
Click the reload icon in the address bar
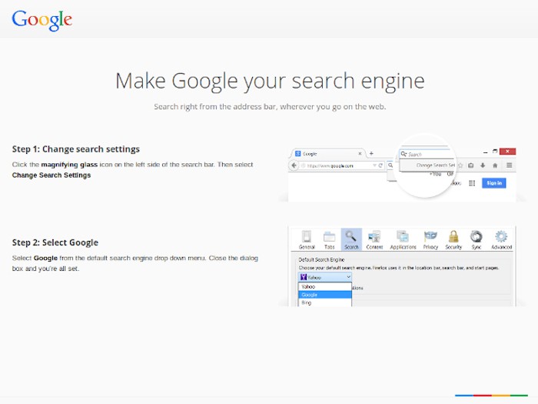(380, 165)
